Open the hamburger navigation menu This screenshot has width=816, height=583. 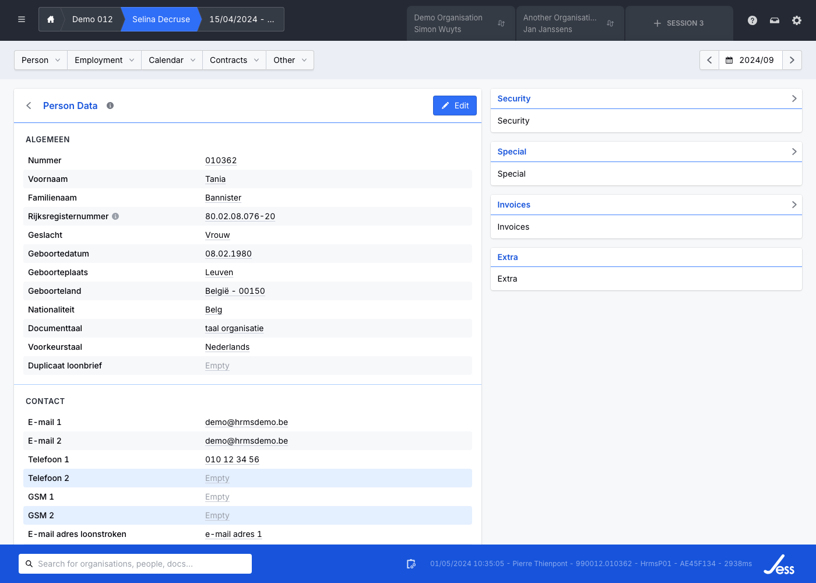[x=22, y=19]
